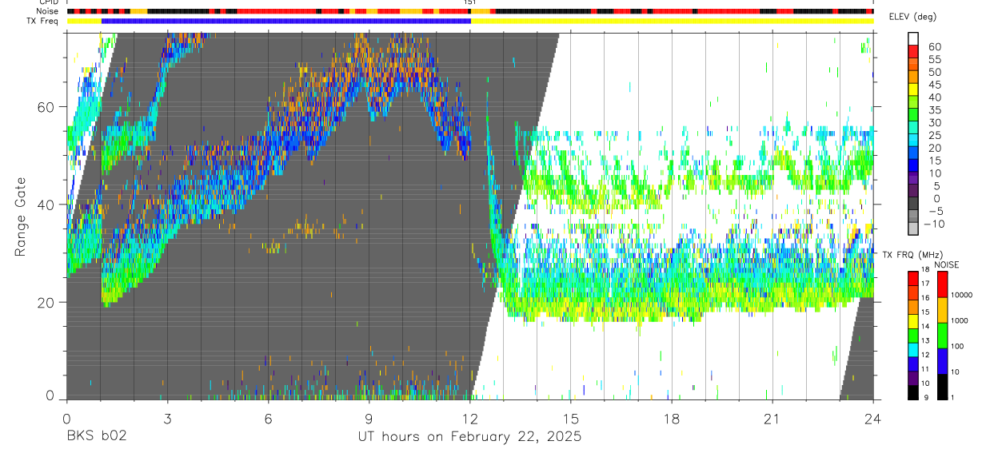Viewport: 982px width, 453px height.
Task: Pick dark gray ELEV swatch between -5 and 0
Action: click(x=913, y=205)
